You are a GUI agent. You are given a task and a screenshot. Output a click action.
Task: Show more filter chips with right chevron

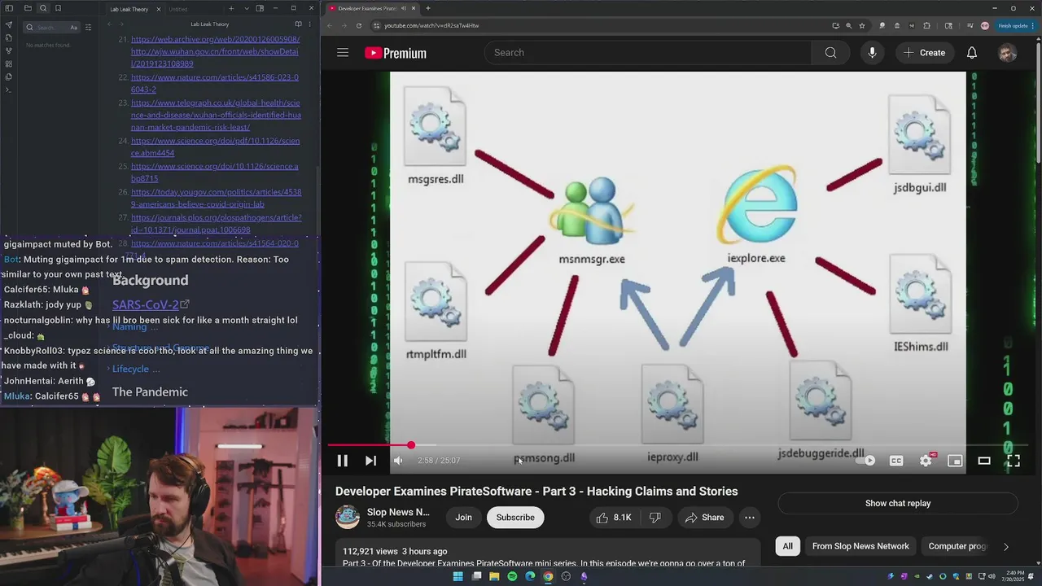tap(1006, 547)
